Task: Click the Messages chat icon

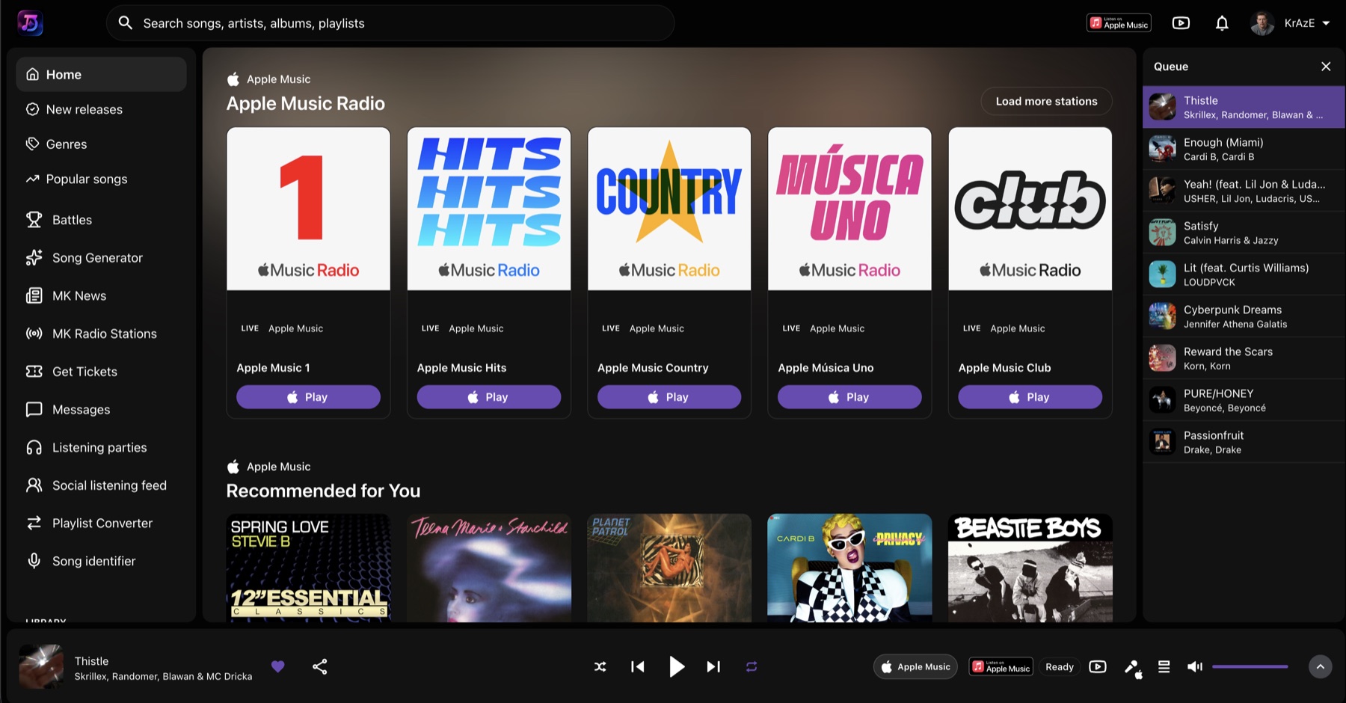Action: click(x=34, y=410)
